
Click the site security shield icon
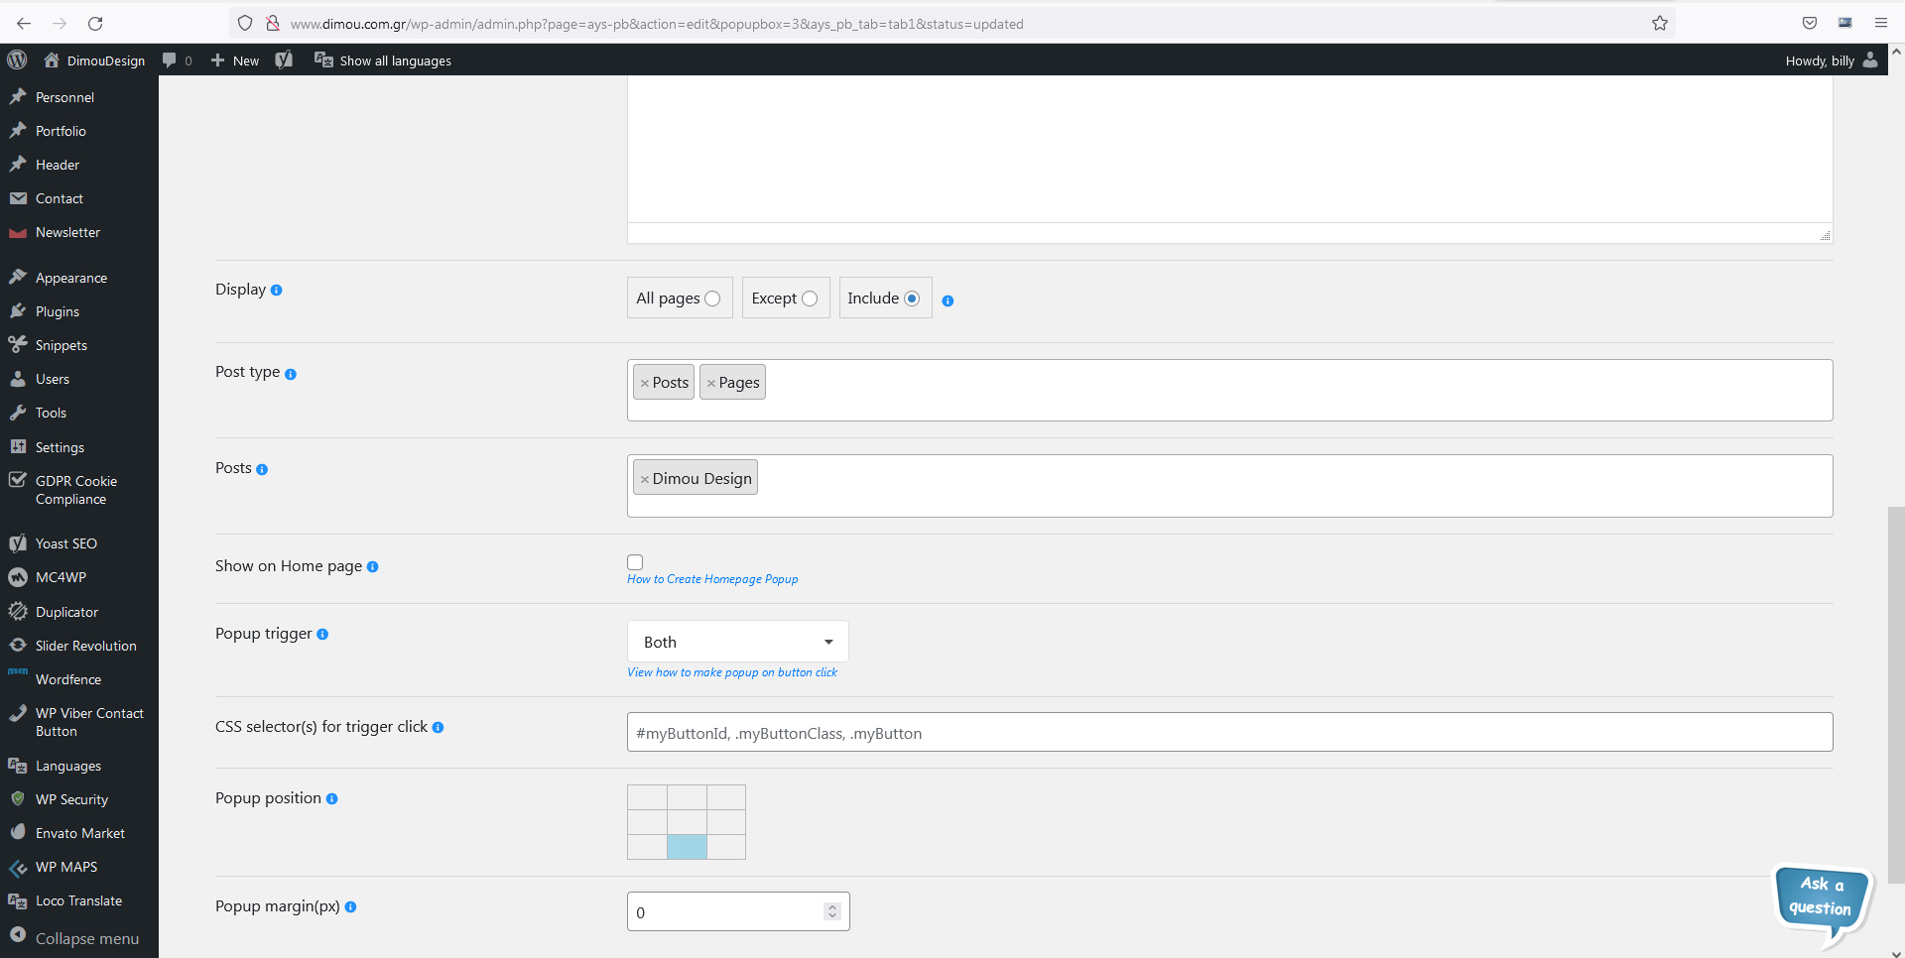(245, 24)
